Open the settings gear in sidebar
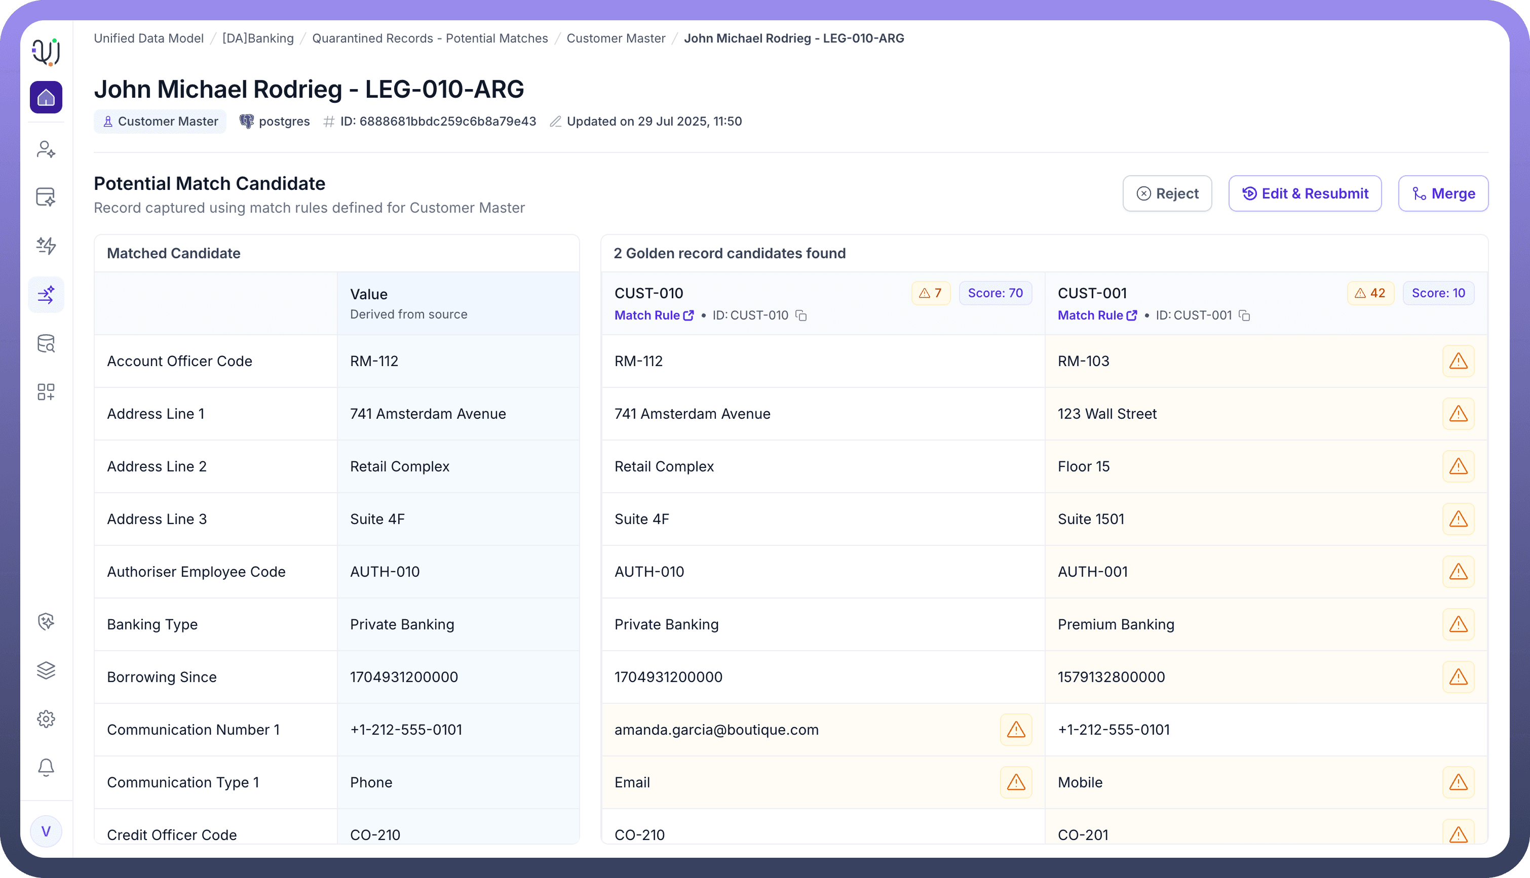Viewport: 1530px width, 878px height. tap(46, 719)
